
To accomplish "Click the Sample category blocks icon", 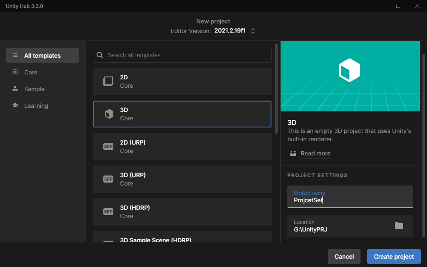I will point(15,89).
